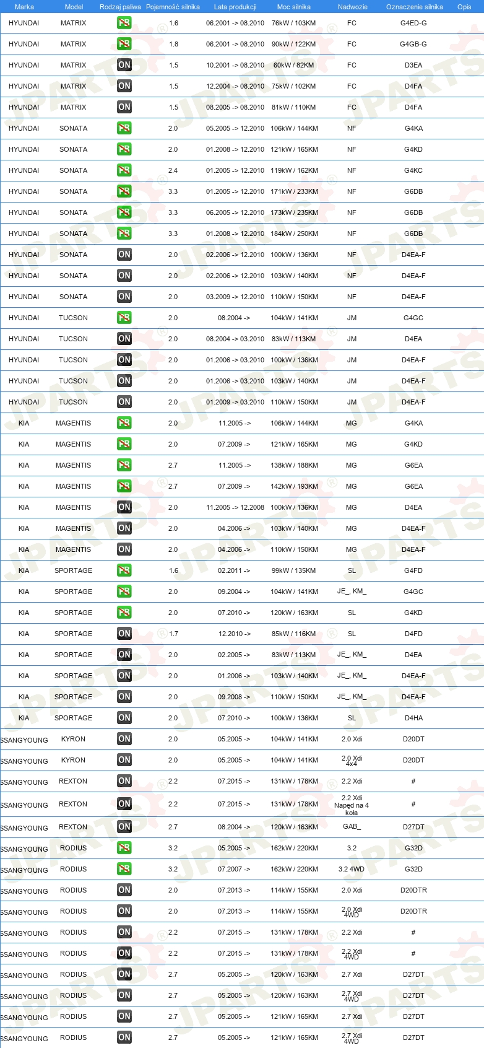Click the power value 85kW / 116KM
Viewport: 484px width, 1048px height.
(x=293, y=634)
